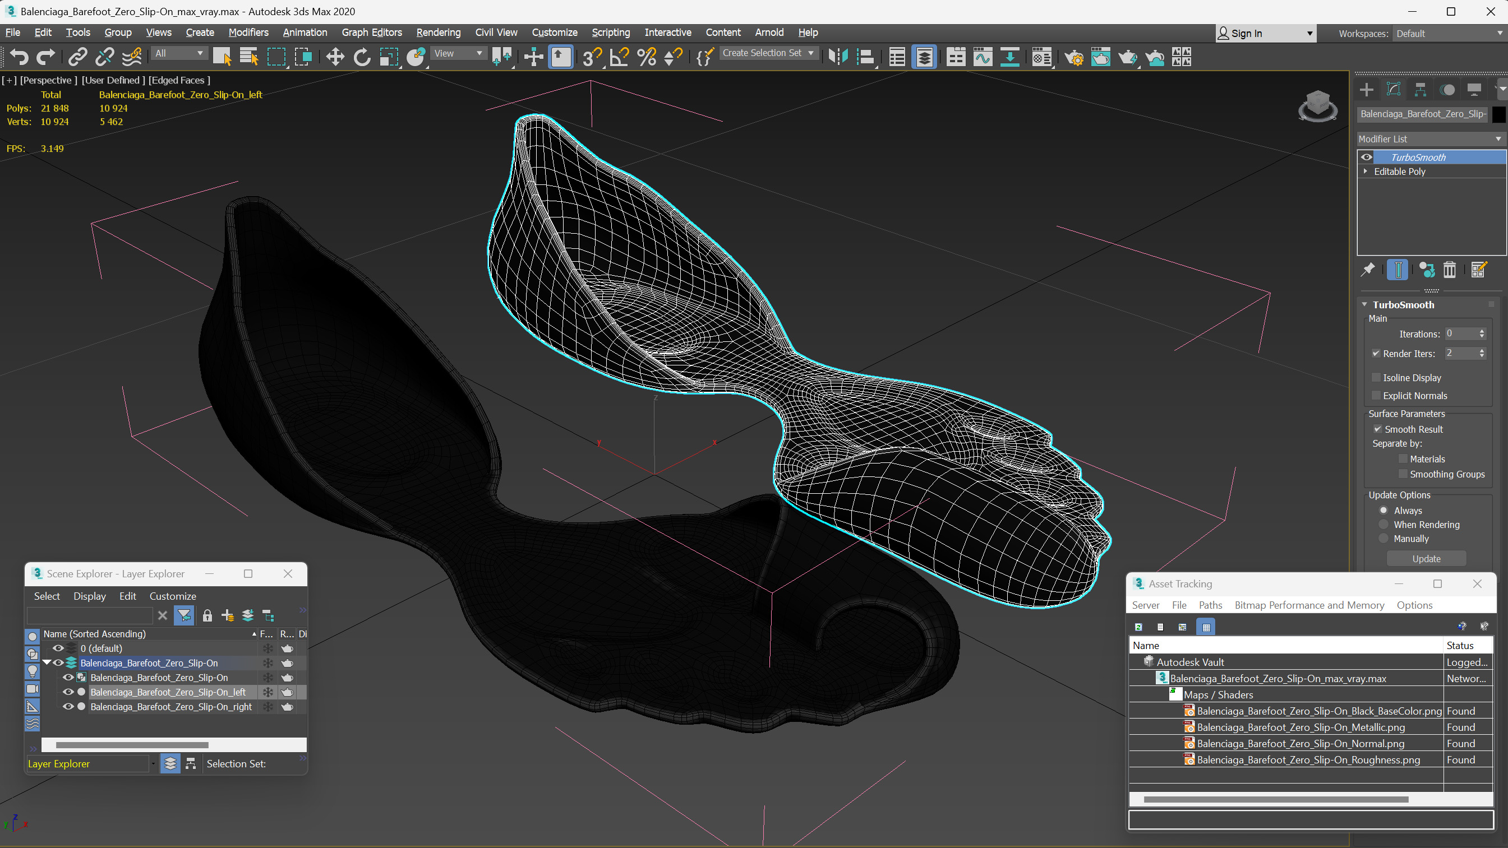The image size is (1508, 848).
Task: Click the Unlink Selection icon
Action: click(105, 57)
